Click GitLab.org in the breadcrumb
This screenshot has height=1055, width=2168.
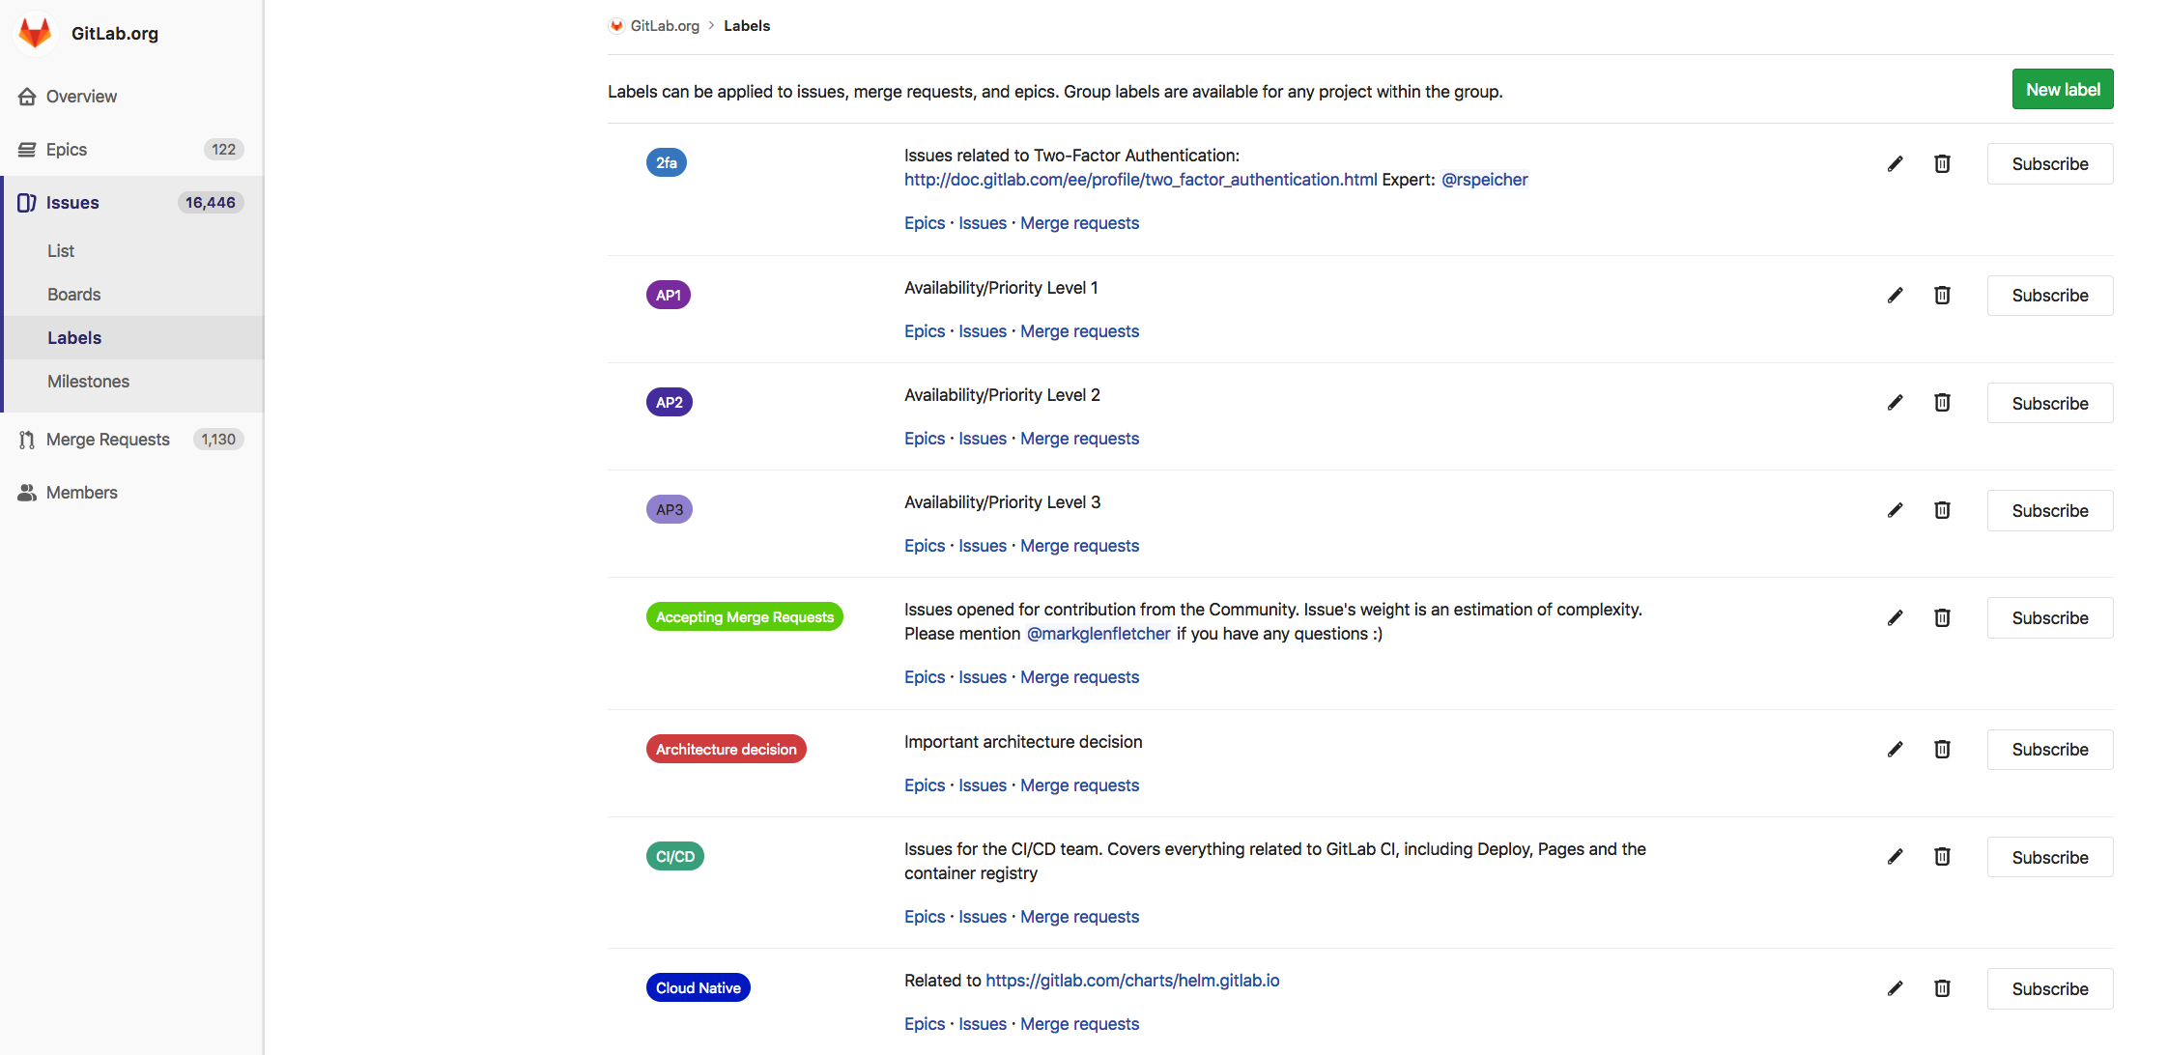[664, 25]
